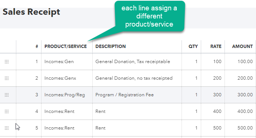This screenshot has width=256, height=138.
Task: Click the AMOUNT column header
Action: tap(242, 46)
